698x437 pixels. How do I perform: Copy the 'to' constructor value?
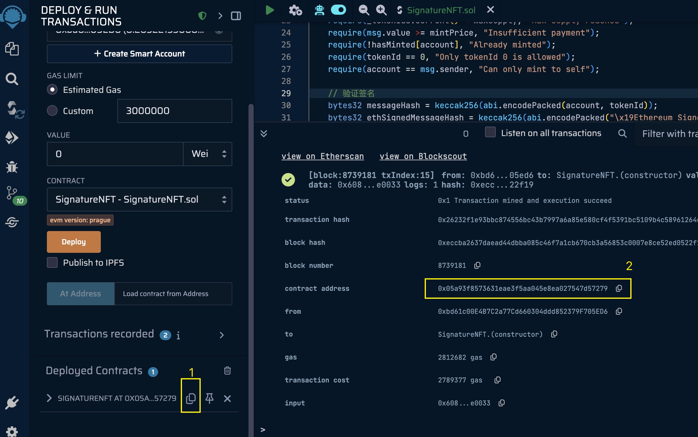pyautogui.click(x=554, y=334)
